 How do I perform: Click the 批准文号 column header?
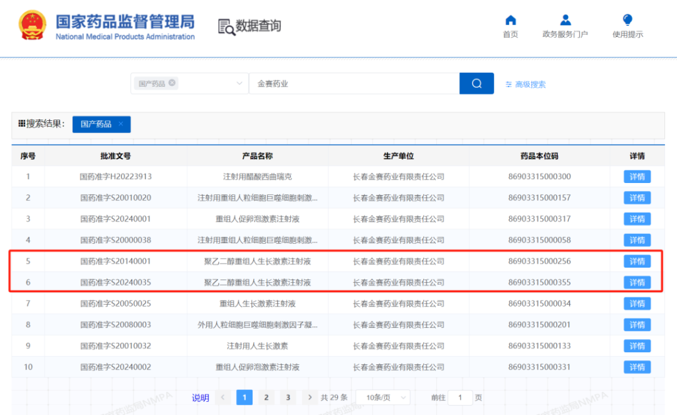click(x=115, y=156)
